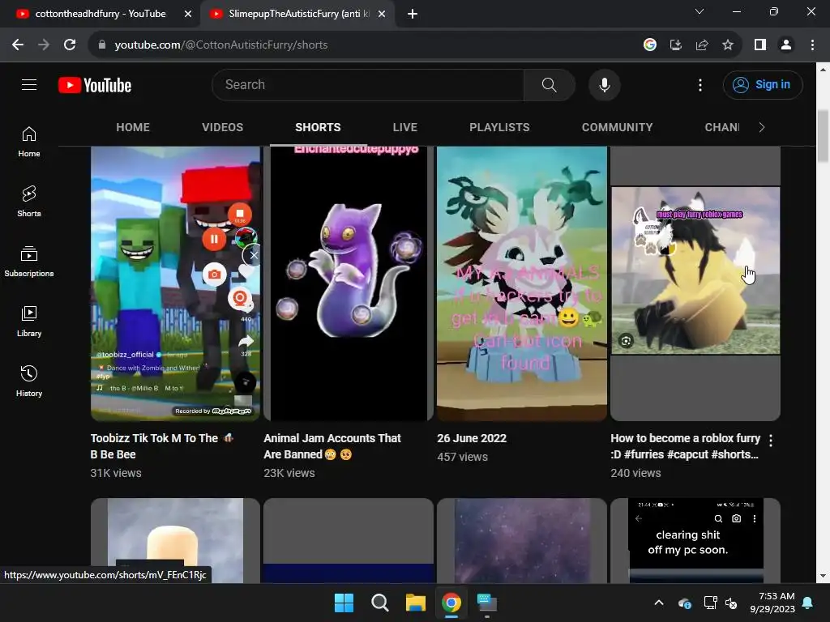Open the MY AJ ANIMALS short thumbnail
The height and width of the screenshot is (622, 830).
pos(521,283)
